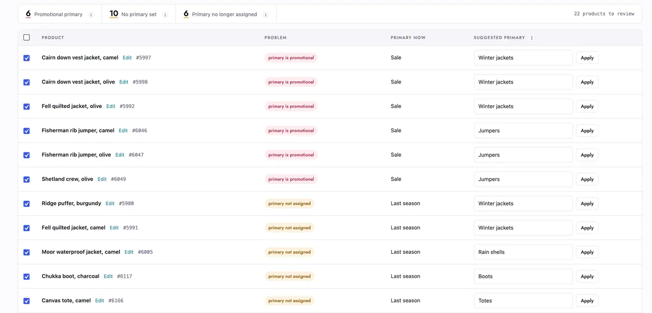Click "Last season" in Canvas tote row
The height and width of the screenshot is (313, 652).
(405, 301)
